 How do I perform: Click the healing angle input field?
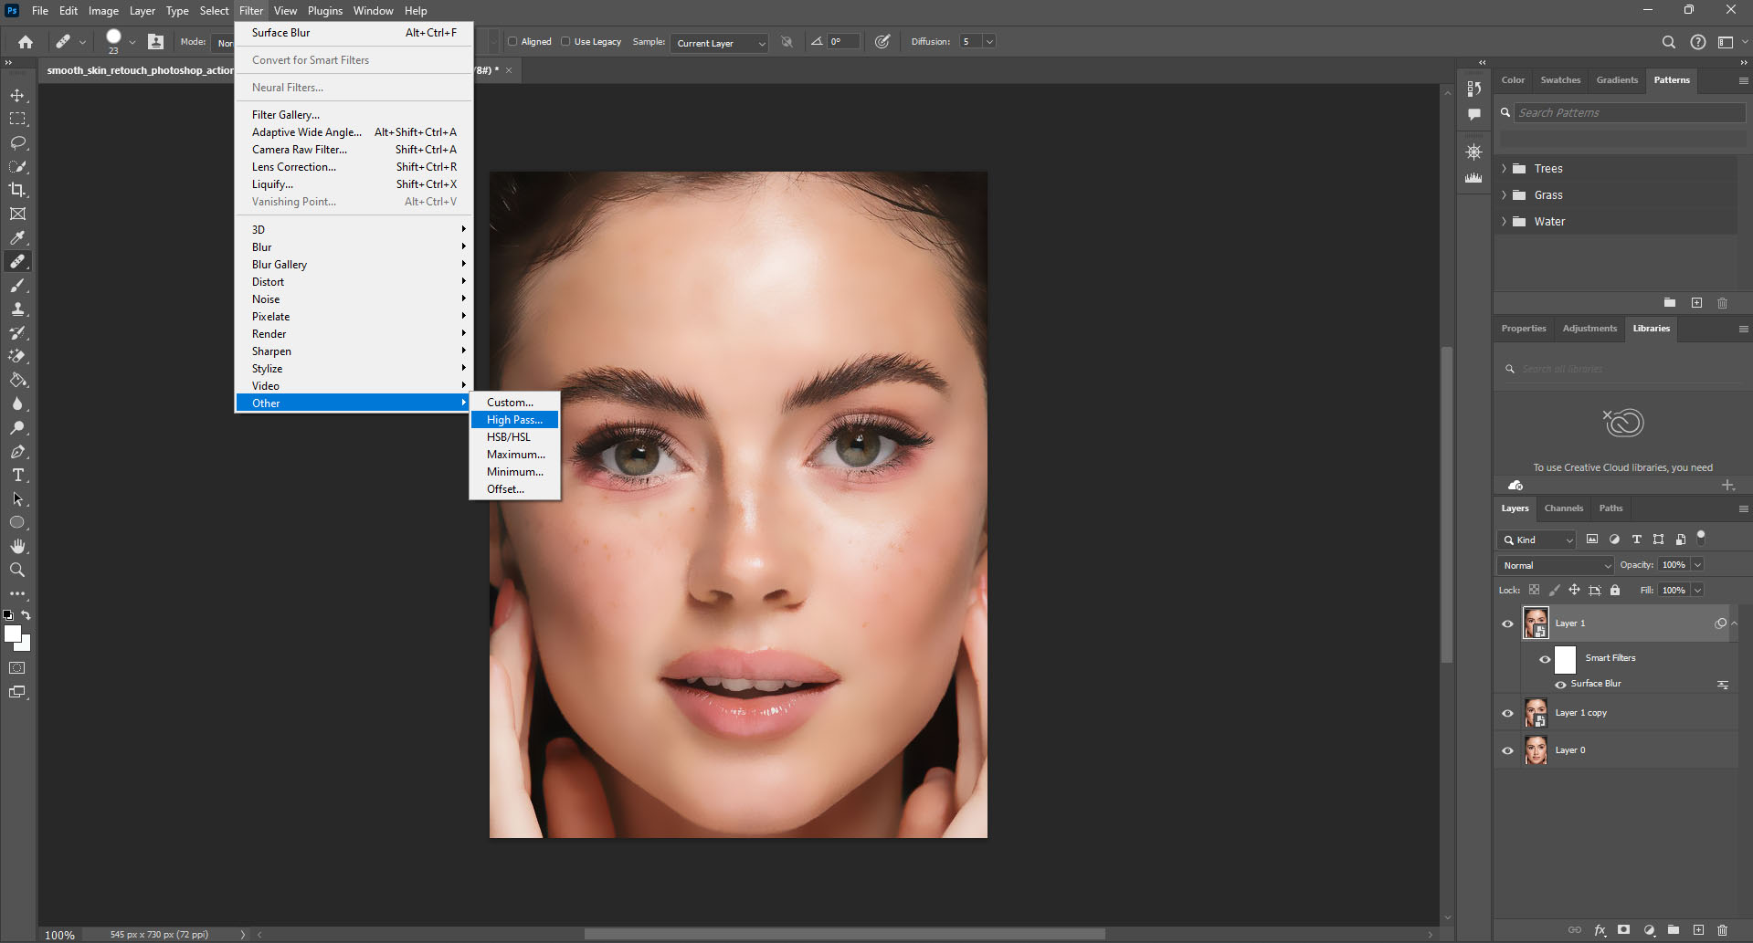click(x=843, y=42)
